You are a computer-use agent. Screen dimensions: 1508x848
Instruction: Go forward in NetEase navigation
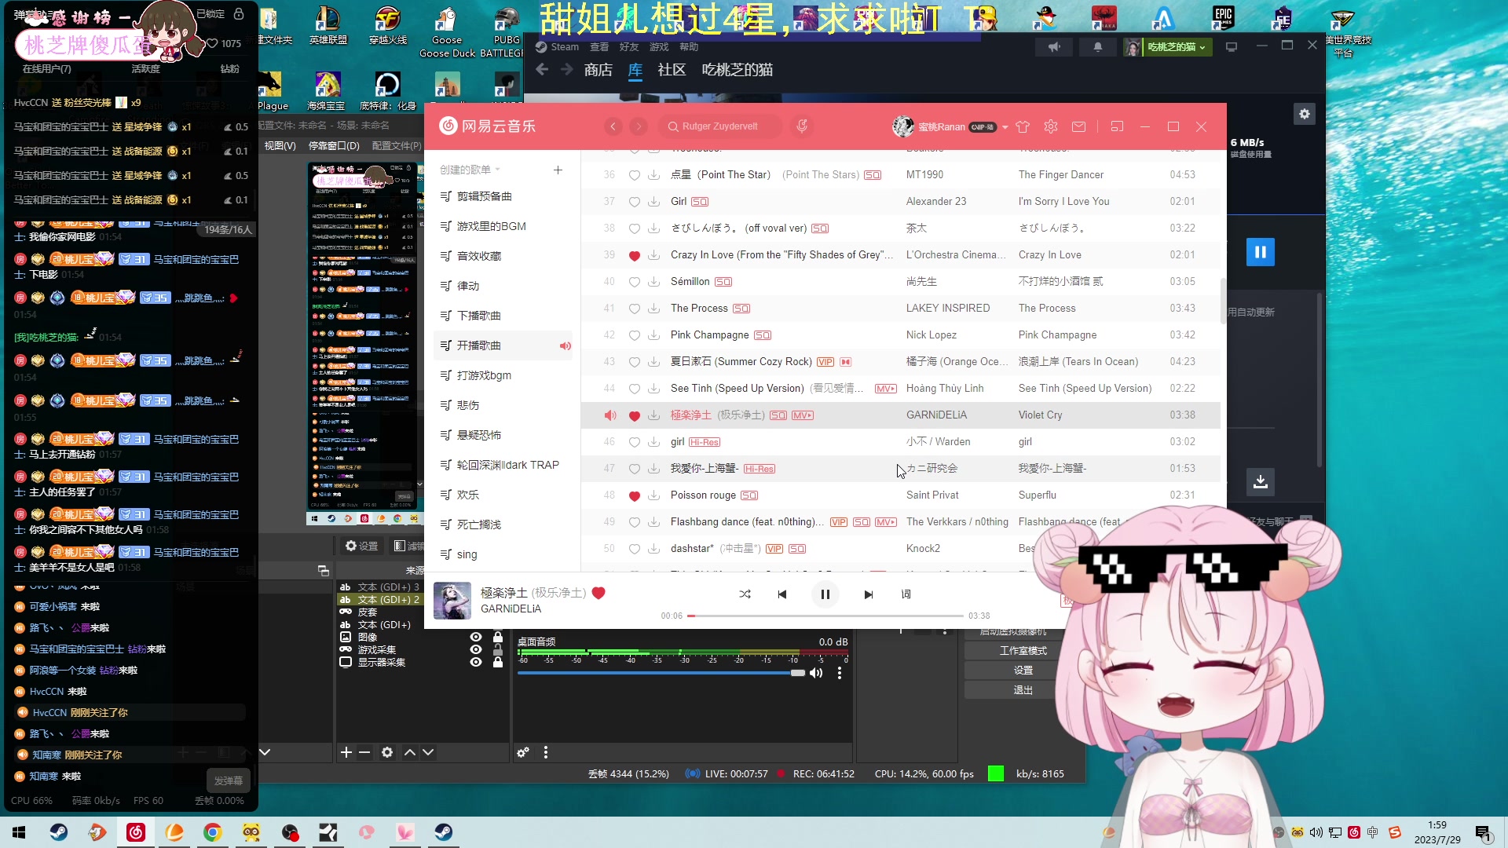[x=639, y=126]
